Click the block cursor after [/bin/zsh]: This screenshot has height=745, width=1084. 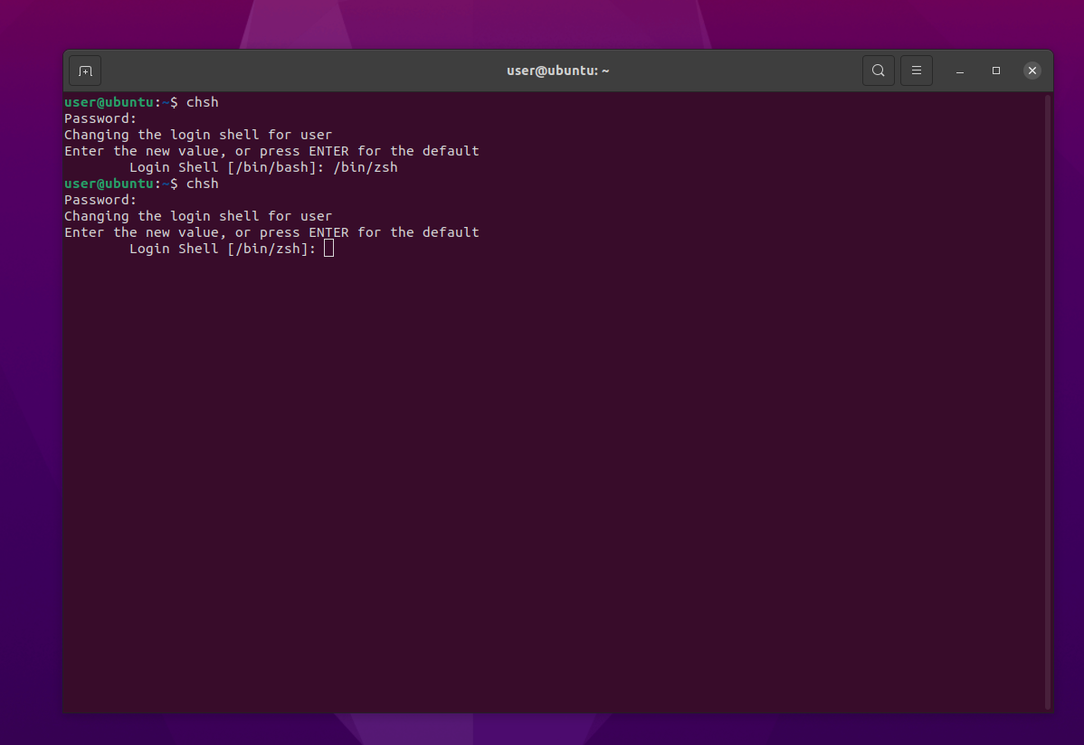click(328, 248)
